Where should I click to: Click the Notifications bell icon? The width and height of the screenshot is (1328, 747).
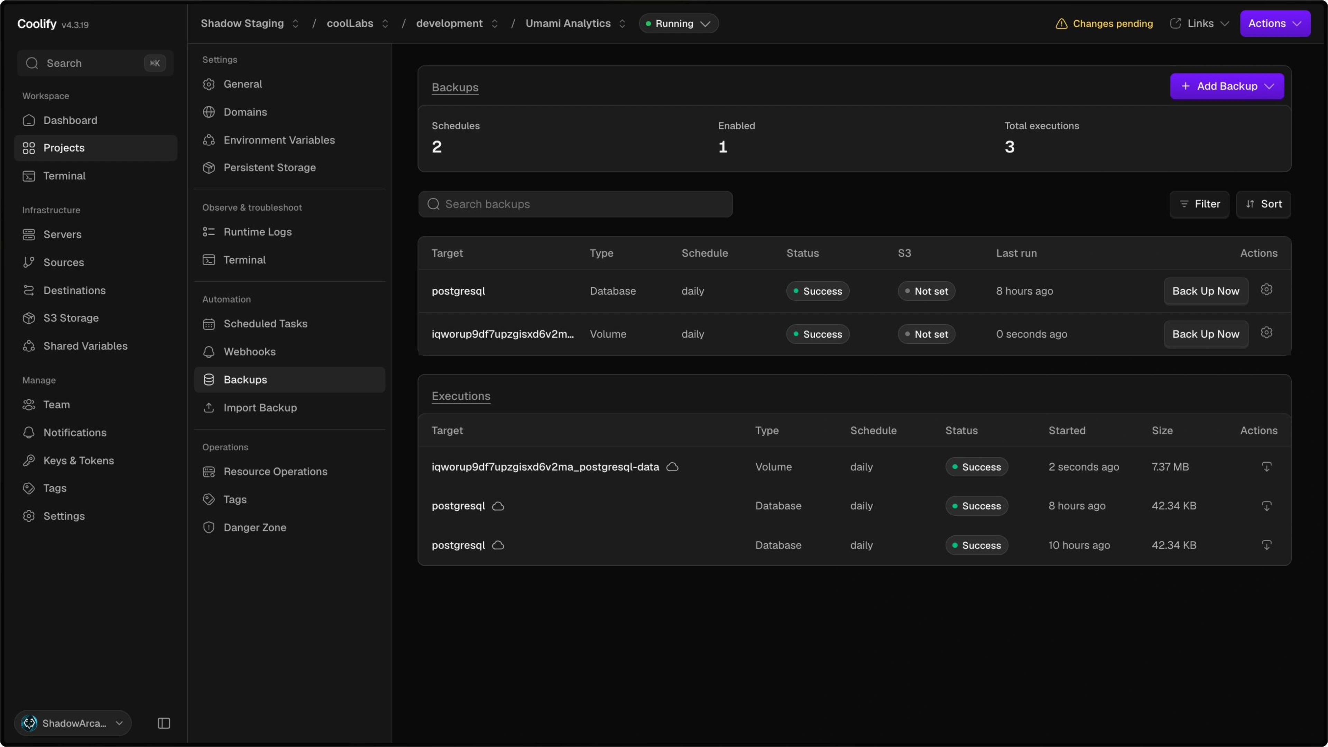coord(29,433)
